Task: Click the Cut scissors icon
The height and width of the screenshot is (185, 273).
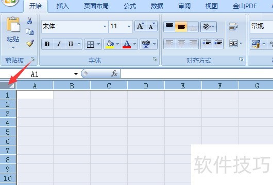Action: pyautogui.click(x=29, y=21)
